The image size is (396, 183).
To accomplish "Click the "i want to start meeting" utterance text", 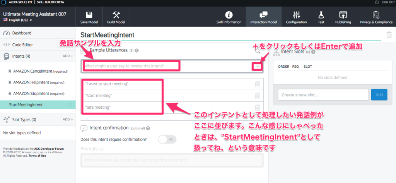I will click(x=107, y=84).
